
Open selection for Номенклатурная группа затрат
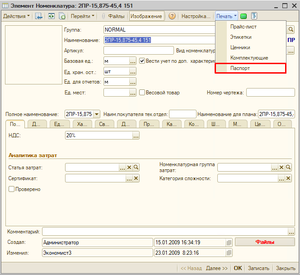[x=275, y=168]
